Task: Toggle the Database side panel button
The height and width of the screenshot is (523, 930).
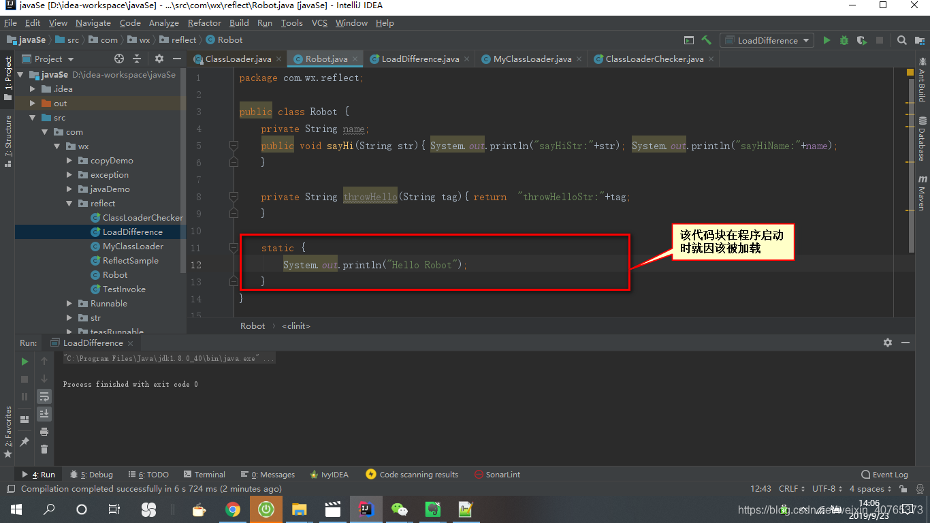Action: [922, 139]
